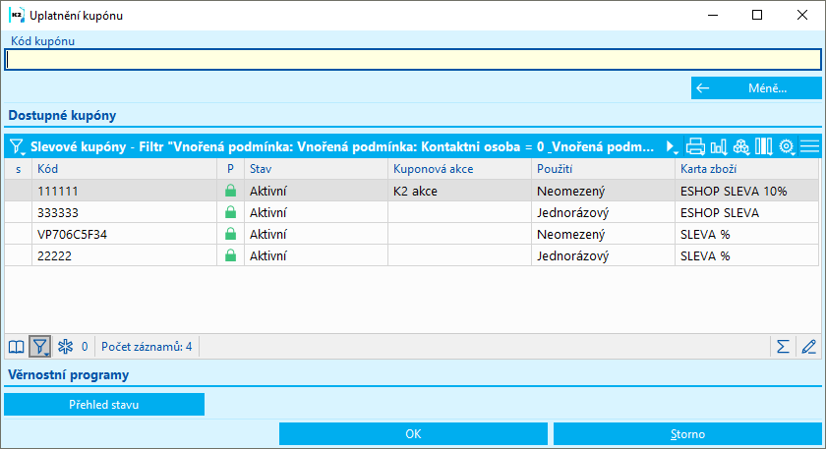Click the s column header
Screen dimensions: 826x449
pos(19,169)
